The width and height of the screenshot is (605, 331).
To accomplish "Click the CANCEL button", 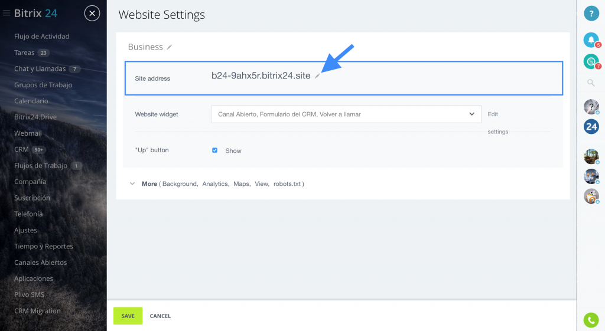I will click(160, 316).
